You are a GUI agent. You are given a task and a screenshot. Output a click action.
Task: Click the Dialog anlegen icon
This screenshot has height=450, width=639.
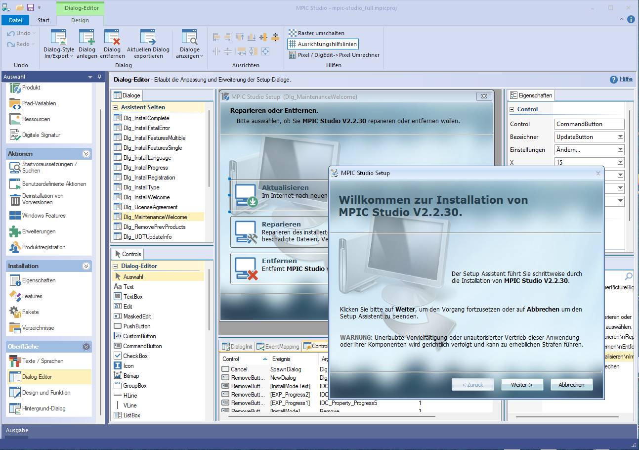click(87, 38)
